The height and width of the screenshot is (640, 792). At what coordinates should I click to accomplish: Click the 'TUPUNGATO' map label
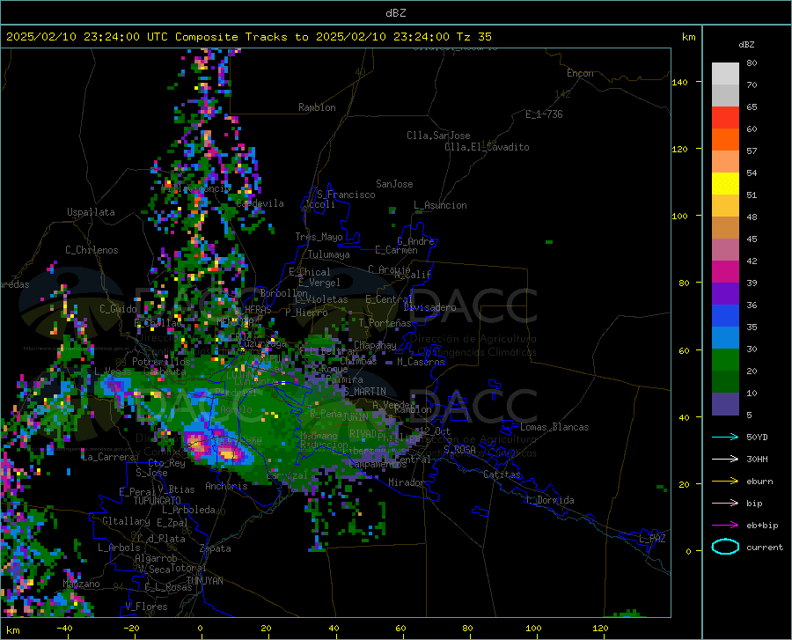158,501
